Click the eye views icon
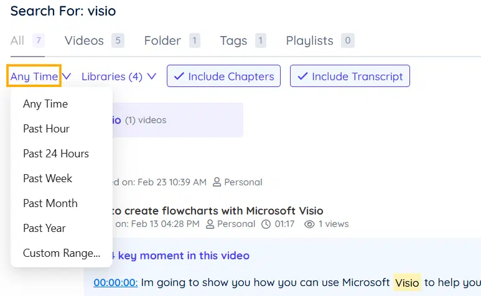Viewport: 481px width, 296px height. [309, 224]
